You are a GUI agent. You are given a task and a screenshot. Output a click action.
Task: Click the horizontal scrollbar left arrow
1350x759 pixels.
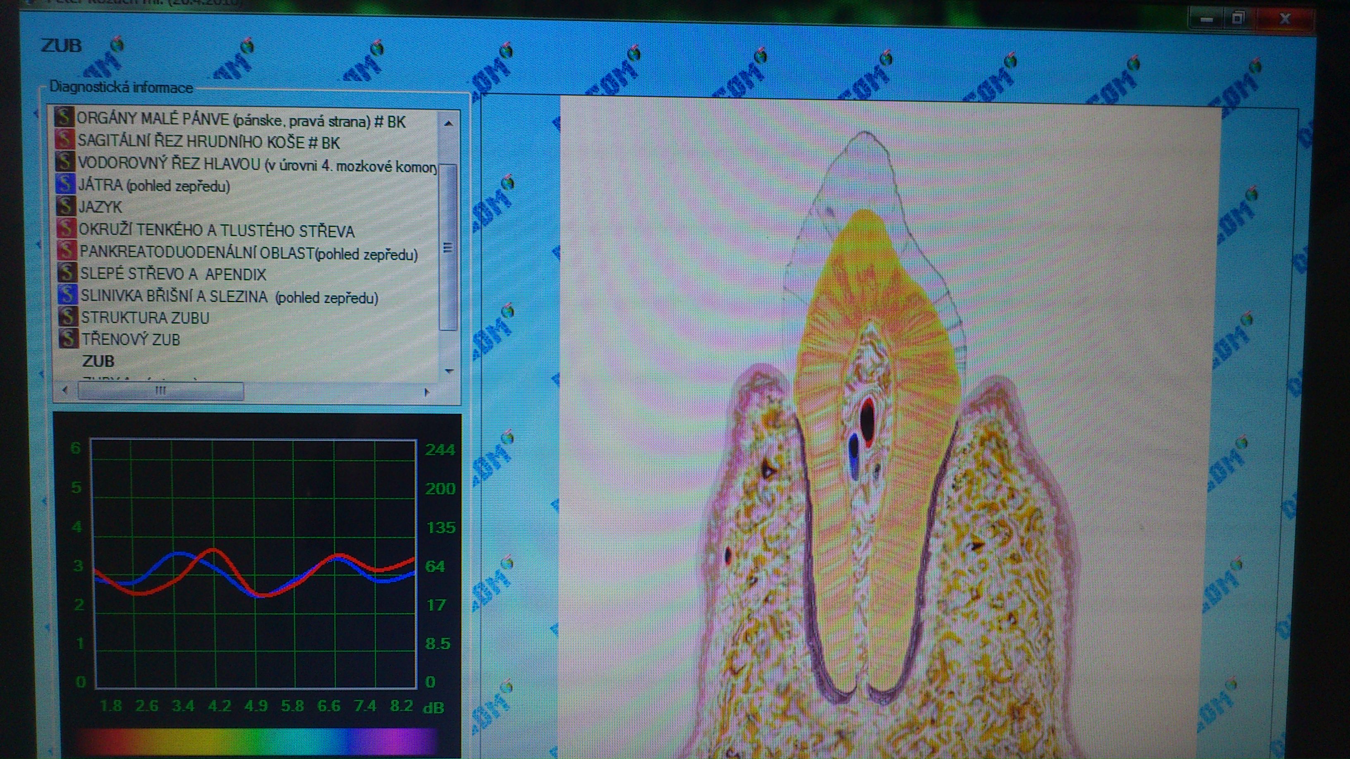pos(65,390)
